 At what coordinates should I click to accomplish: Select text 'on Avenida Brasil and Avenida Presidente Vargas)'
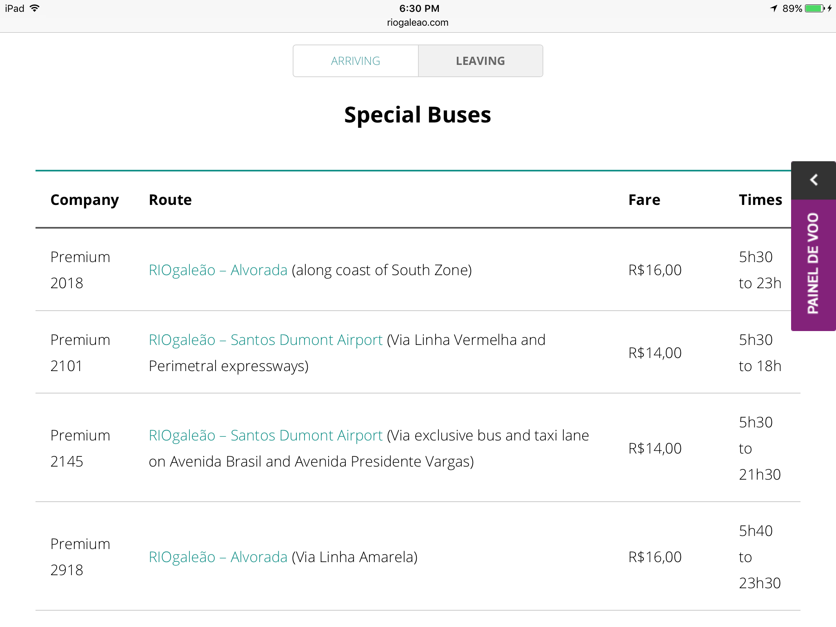(x=311, y=462)
